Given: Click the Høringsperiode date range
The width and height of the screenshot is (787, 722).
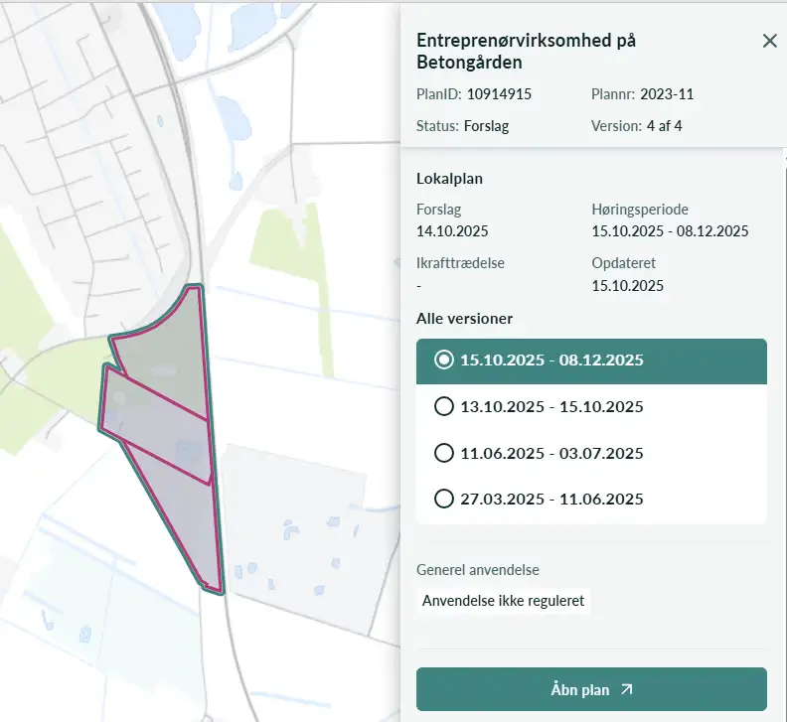Looking at the screenshot, I should pyautogui.click(x=669, y=231).
